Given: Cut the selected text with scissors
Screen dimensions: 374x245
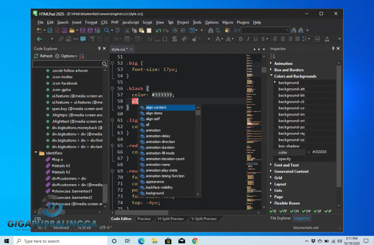Looking at the screenshot, I should pos(127,30).
